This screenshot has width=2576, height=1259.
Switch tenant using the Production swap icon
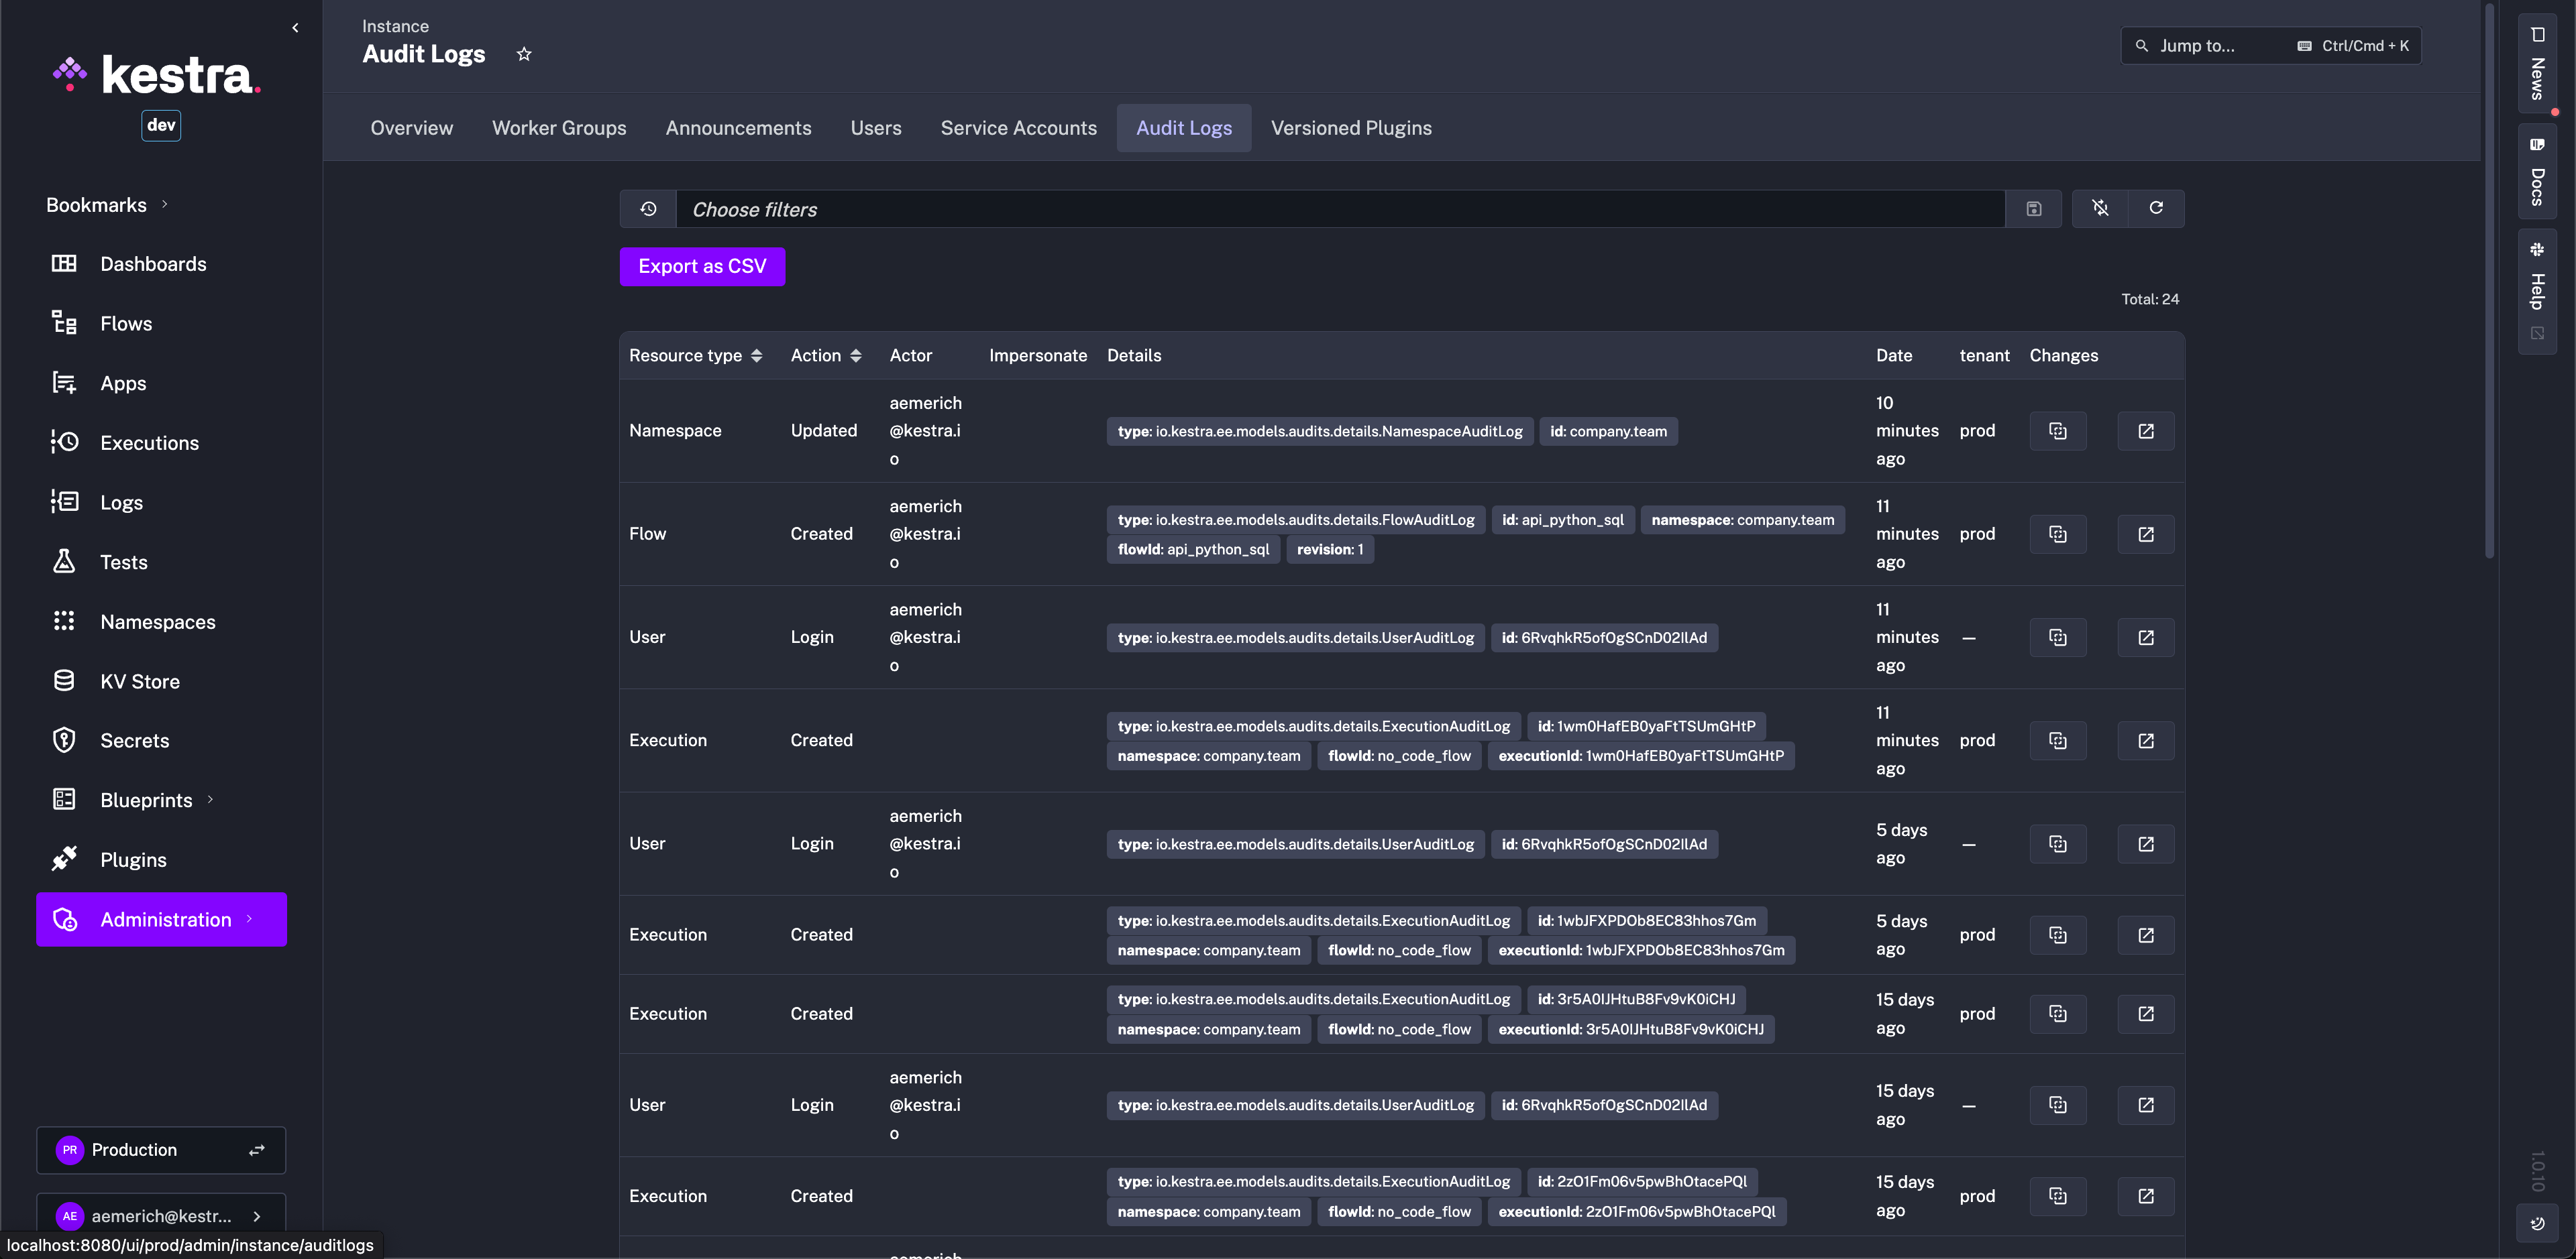(256, 1150)
